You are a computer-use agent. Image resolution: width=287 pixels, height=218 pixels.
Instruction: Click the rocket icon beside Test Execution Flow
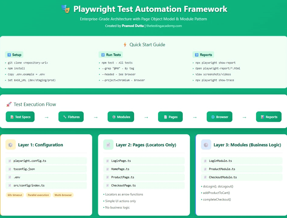coord(9,104)
